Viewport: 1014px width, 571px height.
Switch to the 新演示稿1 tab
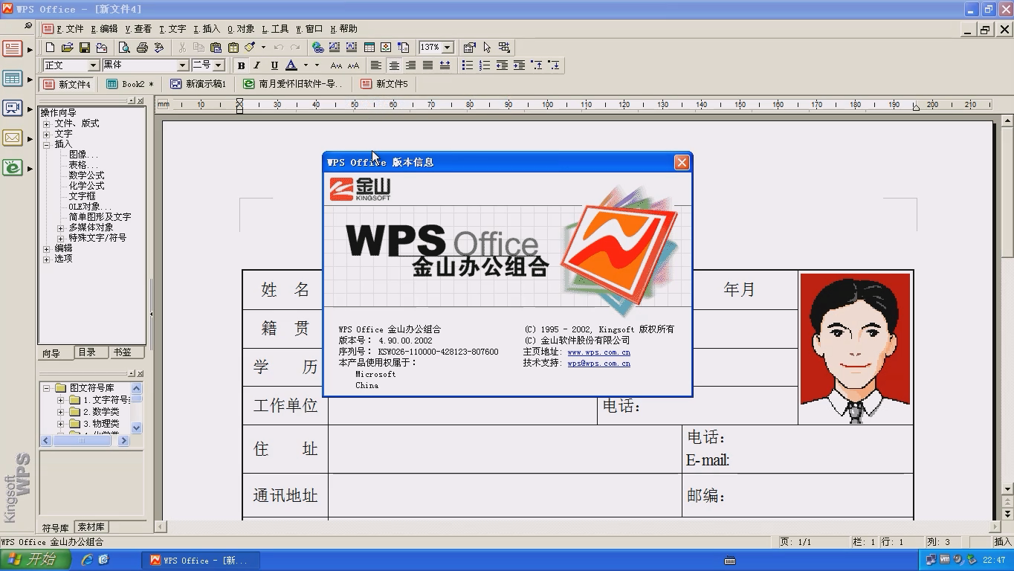coord(198,84)
